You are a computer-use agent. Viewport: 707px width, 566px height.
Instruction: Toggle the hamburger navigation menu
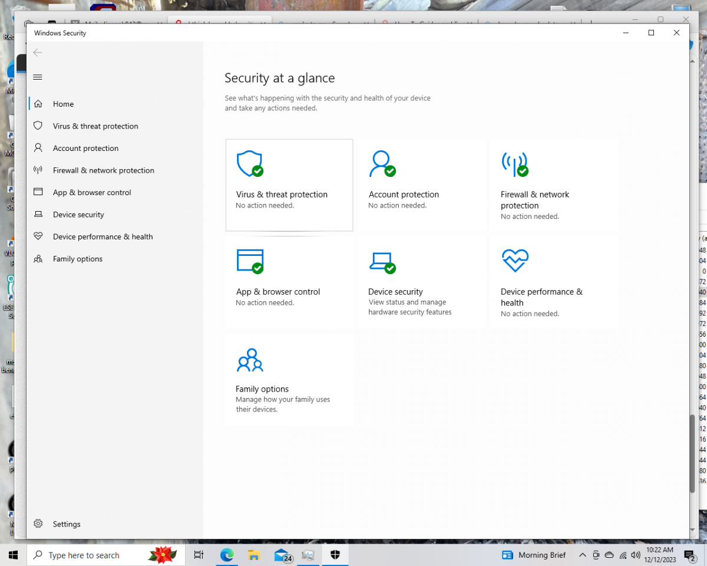(38, 77)
